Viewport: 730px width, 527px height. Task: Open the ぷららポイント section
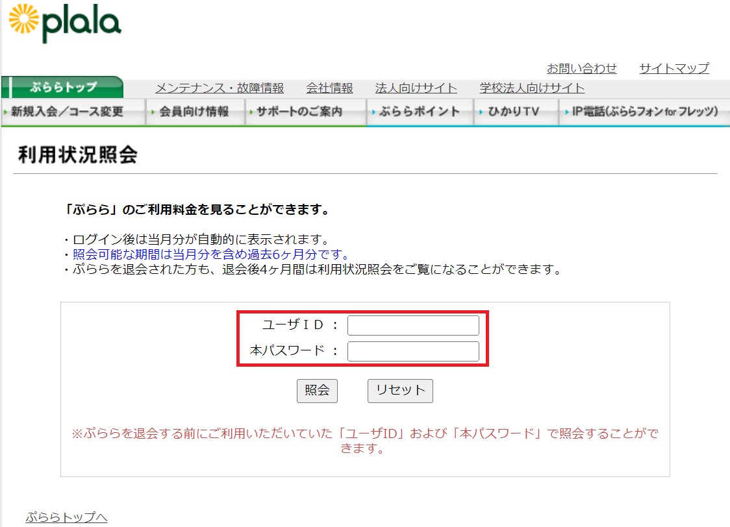point(416,112)
